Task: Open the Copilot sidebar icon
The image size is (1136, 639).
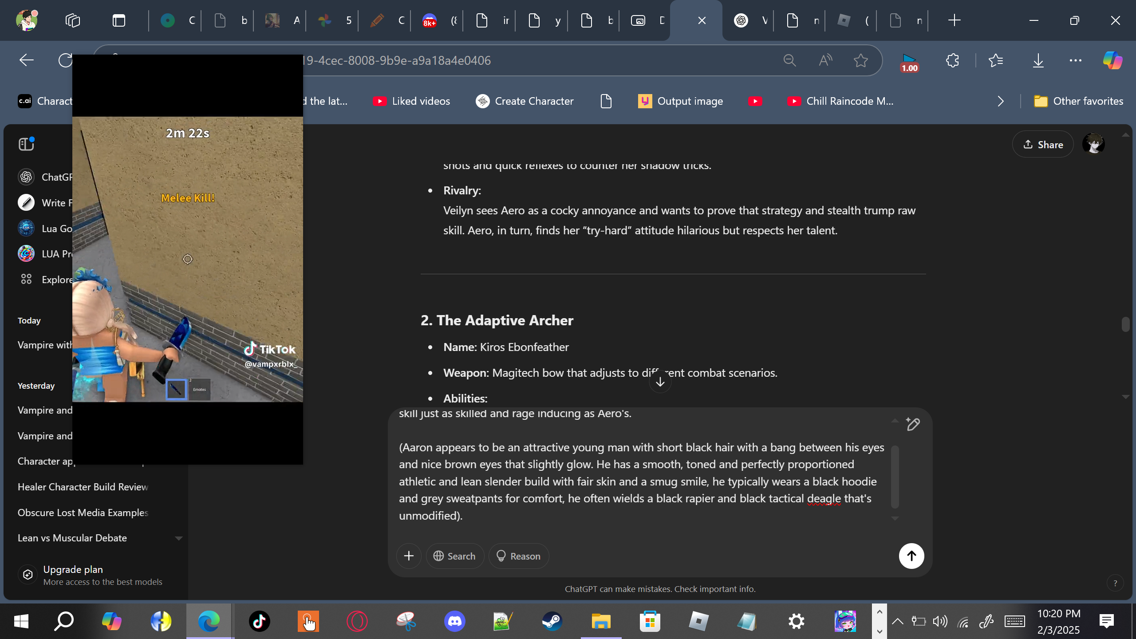Action: [x=1112, y=60]
